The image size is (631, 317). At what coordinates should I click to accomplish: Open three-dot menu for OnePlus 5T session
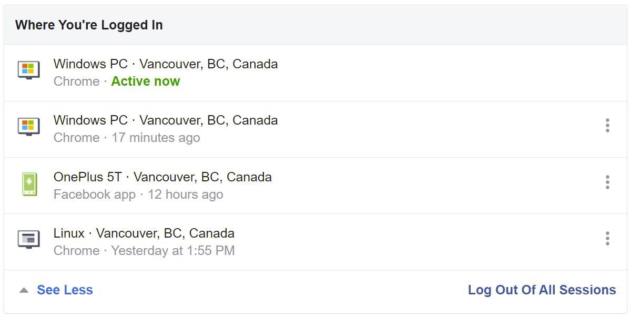(607, 182)
